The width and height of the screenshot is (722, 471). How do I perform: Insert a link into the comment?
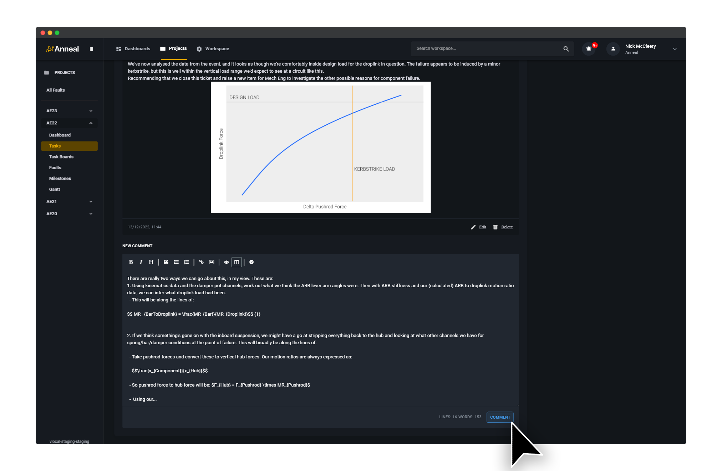[201, 262]
